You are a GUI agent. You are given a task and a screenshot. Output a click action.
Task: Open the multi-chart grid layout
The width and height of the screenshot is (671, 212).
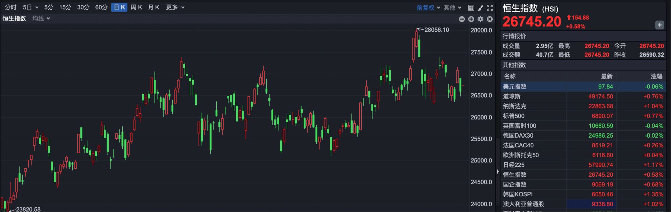tap(471, 8)
